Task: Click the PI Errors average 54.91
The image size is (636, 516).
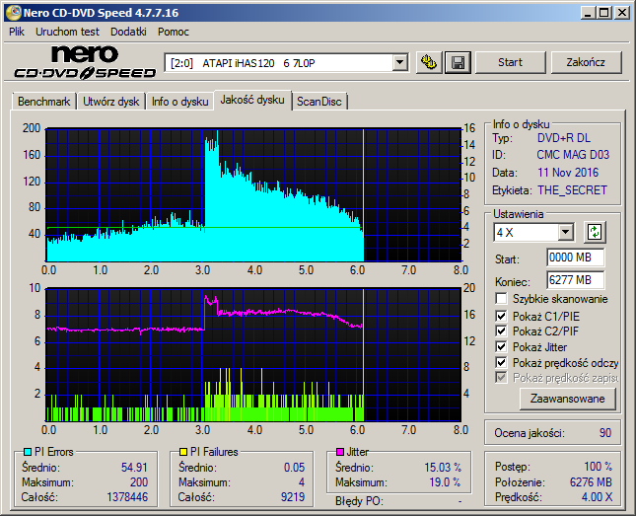Action: click(134, 468)
